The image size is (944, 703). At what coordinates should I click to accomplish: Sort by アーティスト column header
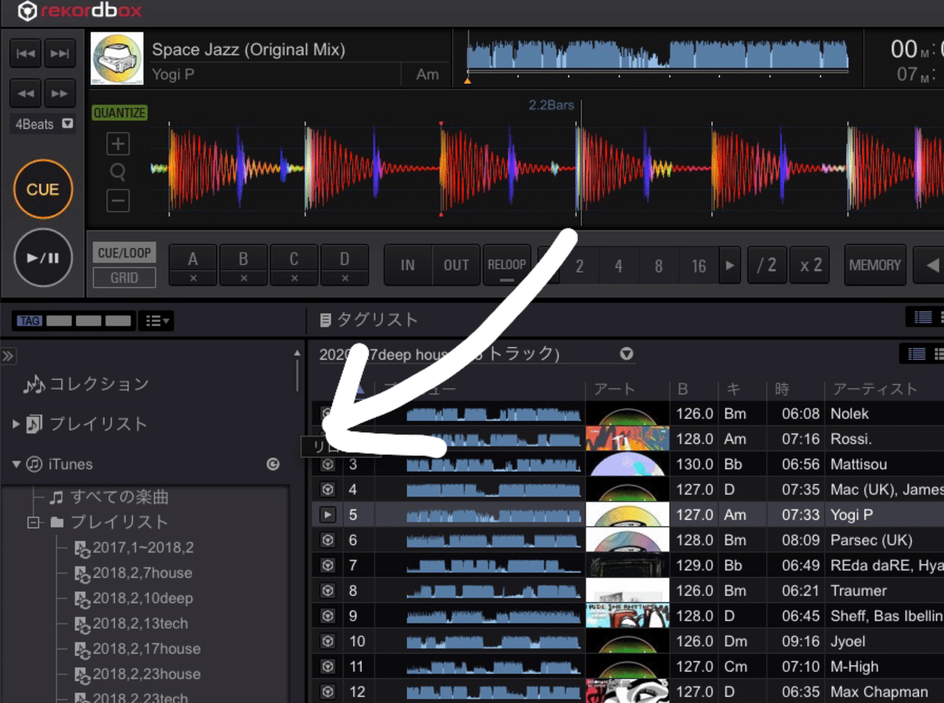coord(875,389)
